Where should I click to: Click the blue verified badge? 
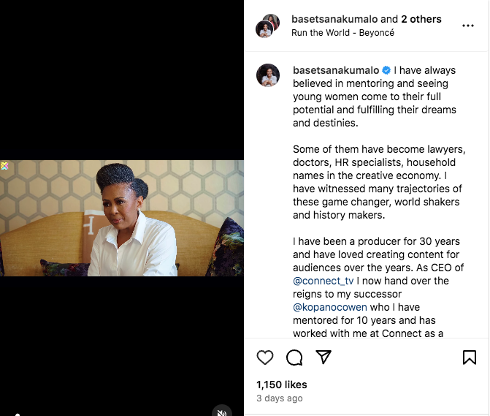click(x=386, y=71)
